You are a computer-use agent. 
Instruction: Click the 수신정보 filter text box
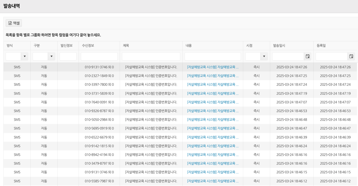[x=99, y=56]
